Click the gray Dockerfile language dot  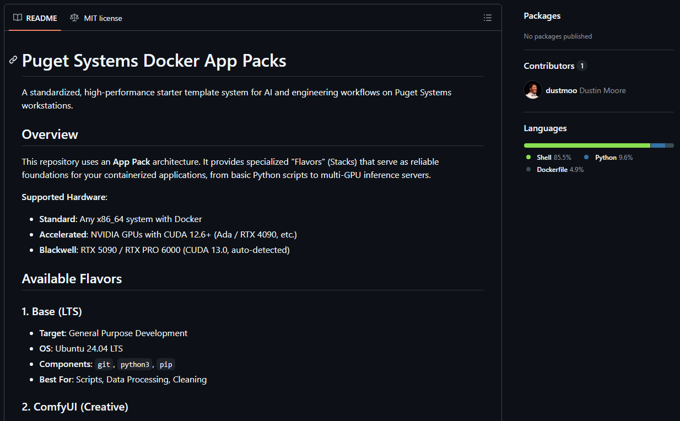pos(528,169)
